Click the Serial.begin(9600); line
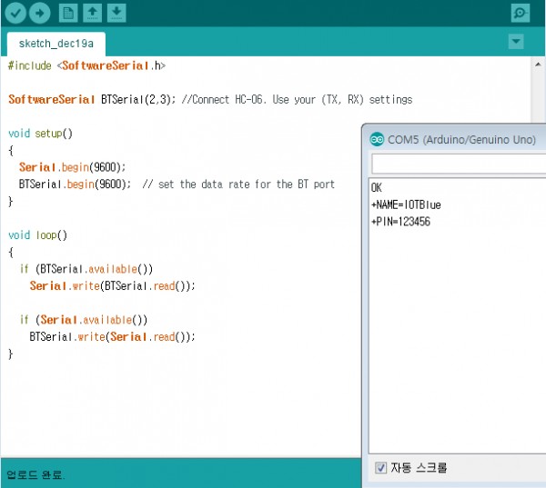 pos(72,167)
